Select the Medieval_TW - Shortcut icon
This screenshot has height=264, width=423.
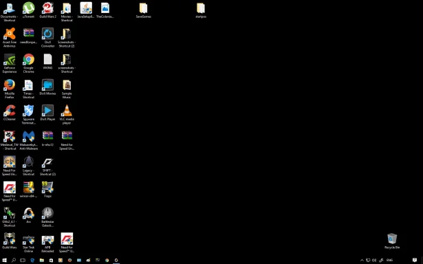click(x=10, y=140)
